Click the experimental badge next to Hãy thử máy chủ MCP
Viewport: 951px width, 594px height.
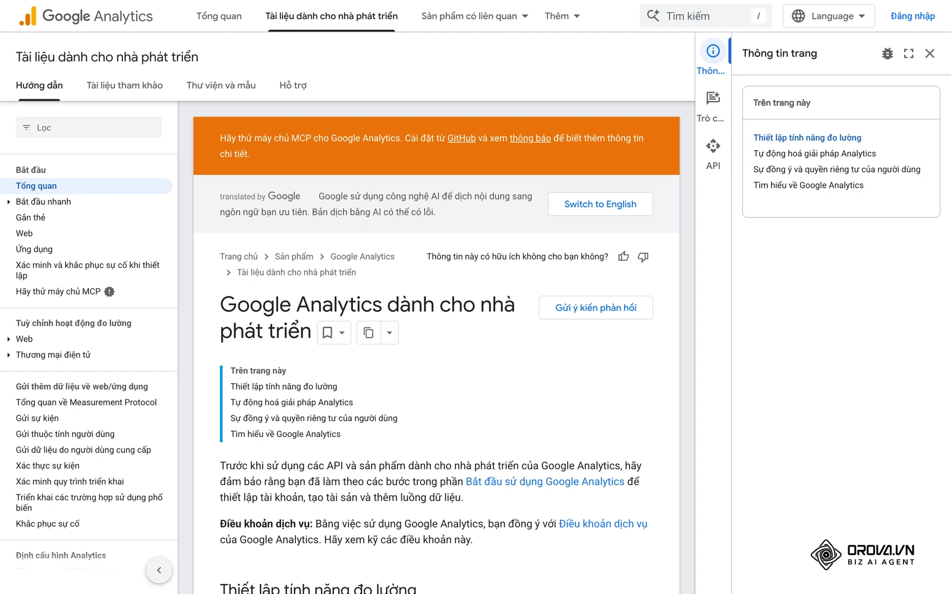pos(109,292)
